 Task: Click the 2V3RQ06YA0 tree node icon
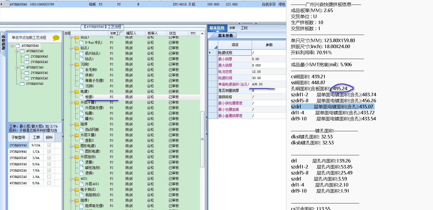27,73
